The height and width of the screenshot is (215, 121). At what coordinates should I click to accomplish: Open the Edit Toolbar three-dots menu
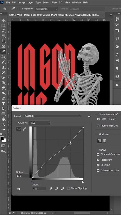[3, 129]
